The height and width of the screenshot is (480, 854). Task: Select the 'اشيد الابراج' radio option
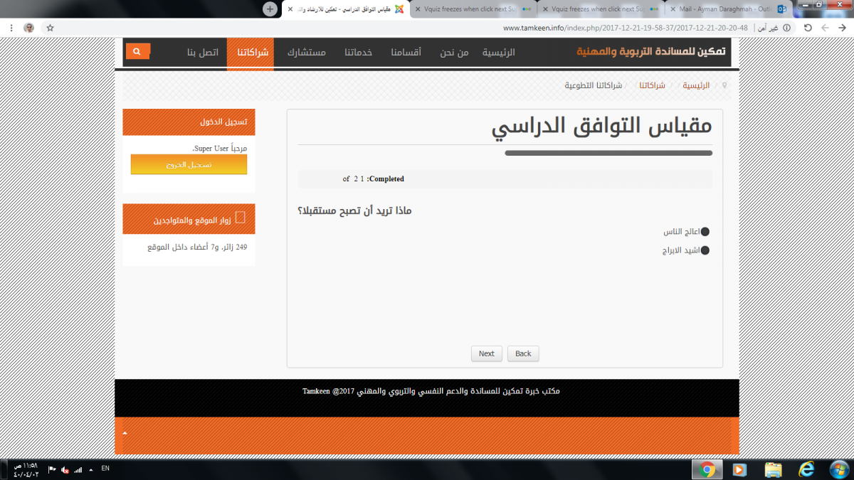tap(705, 250)
